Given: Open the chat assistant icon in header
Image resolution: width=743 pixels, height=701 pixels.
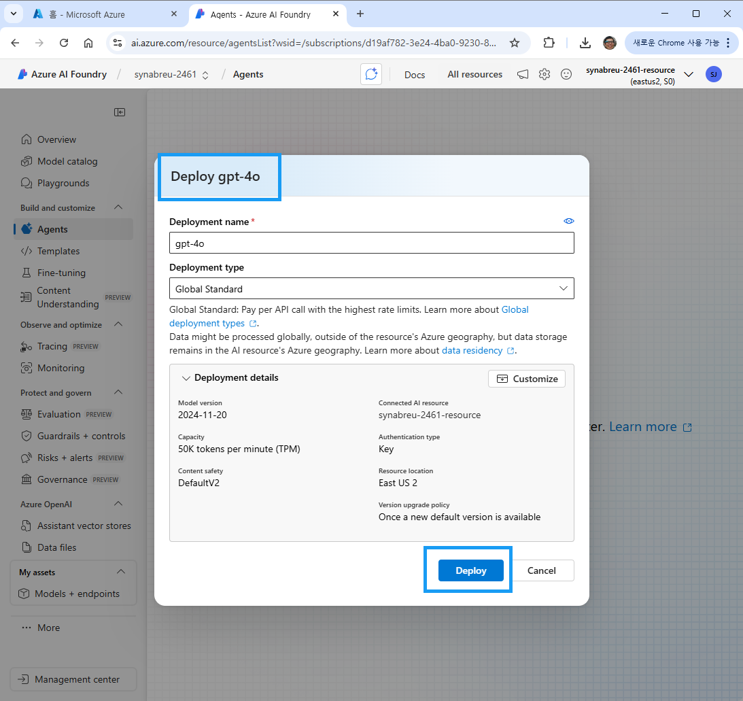Looking at the screenshot, I should (x=371, y=74).
